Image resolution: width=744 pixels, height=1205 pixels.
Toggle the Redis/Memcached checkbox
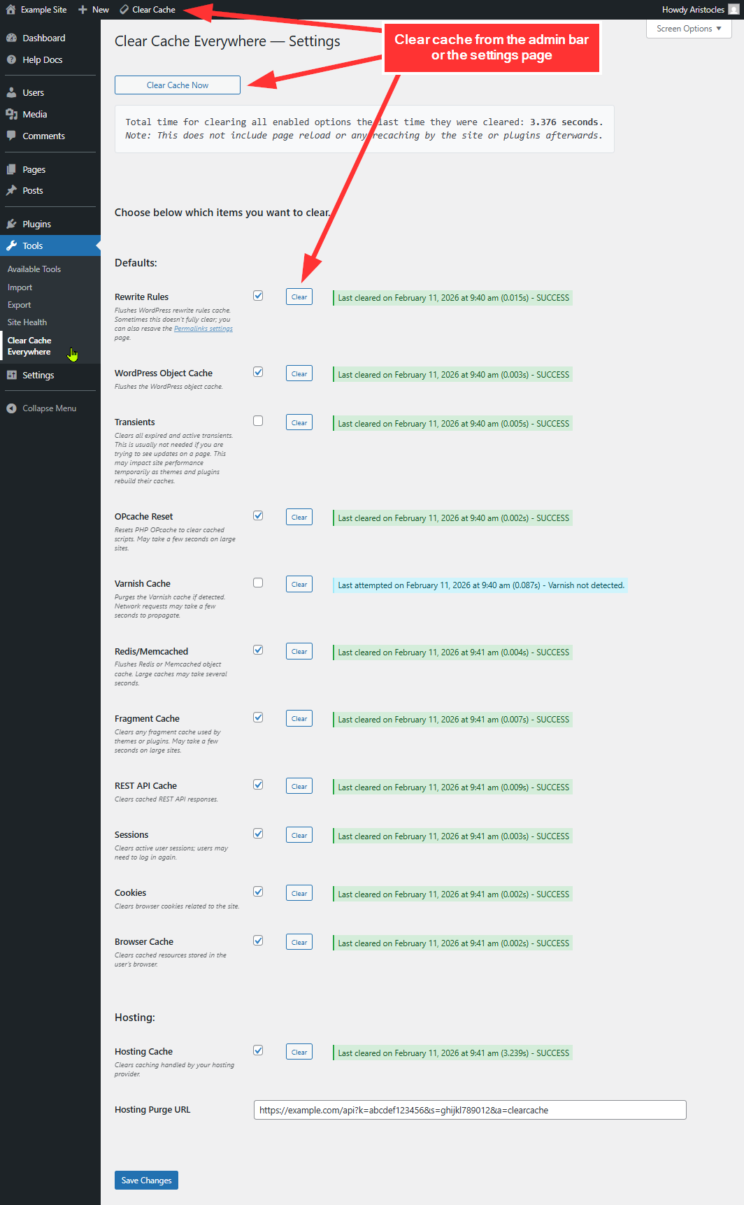click(258, 650)
